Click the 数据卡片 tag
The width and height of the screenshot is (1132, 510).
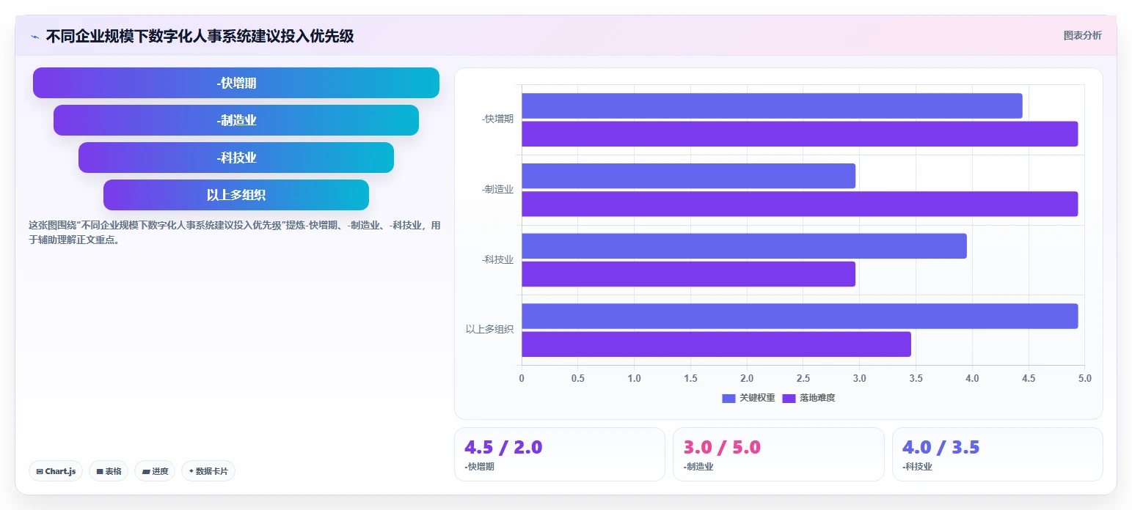click(208, 471)
